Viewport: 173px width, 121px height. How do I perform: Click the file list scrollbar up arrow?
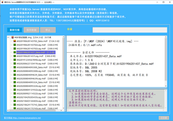[x=63, y=37]
